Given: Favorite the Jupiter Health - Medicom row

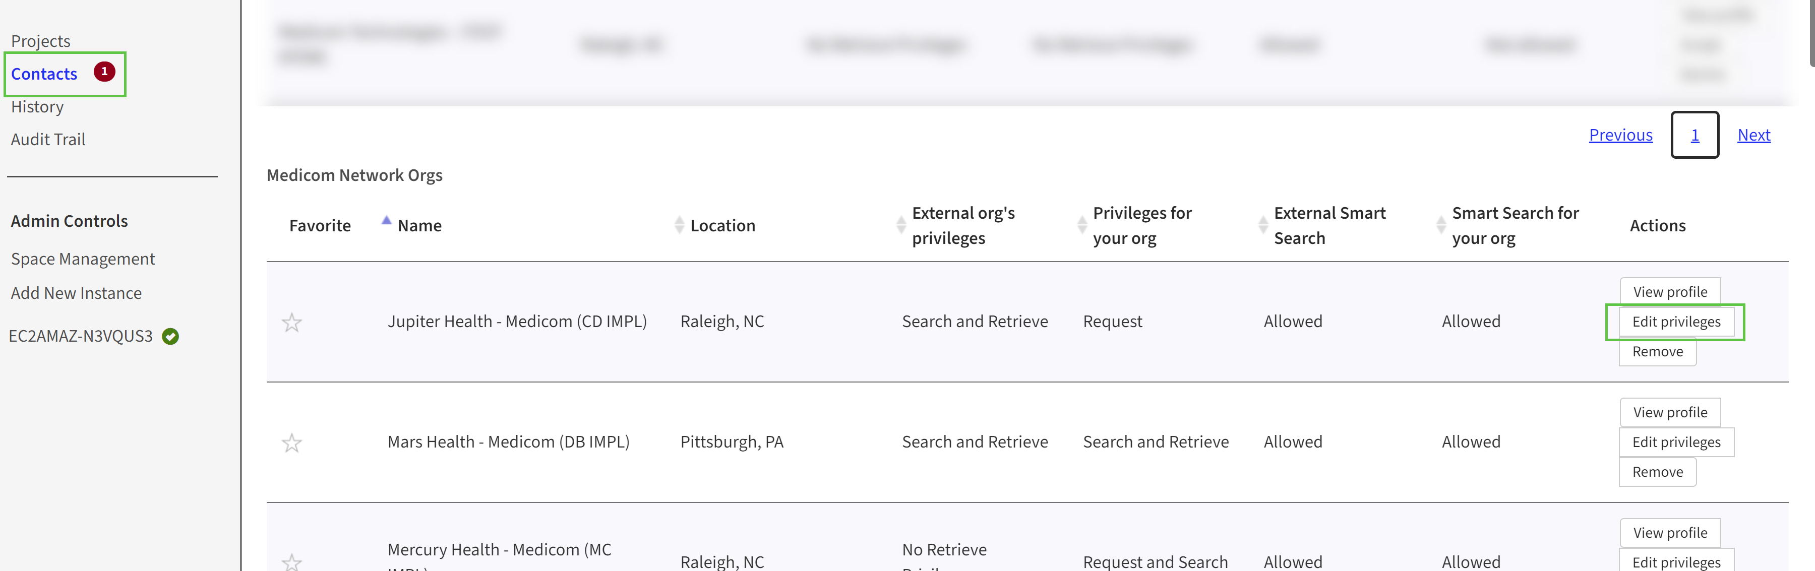Looking at the screenshot, I should (x=292, y=322).
